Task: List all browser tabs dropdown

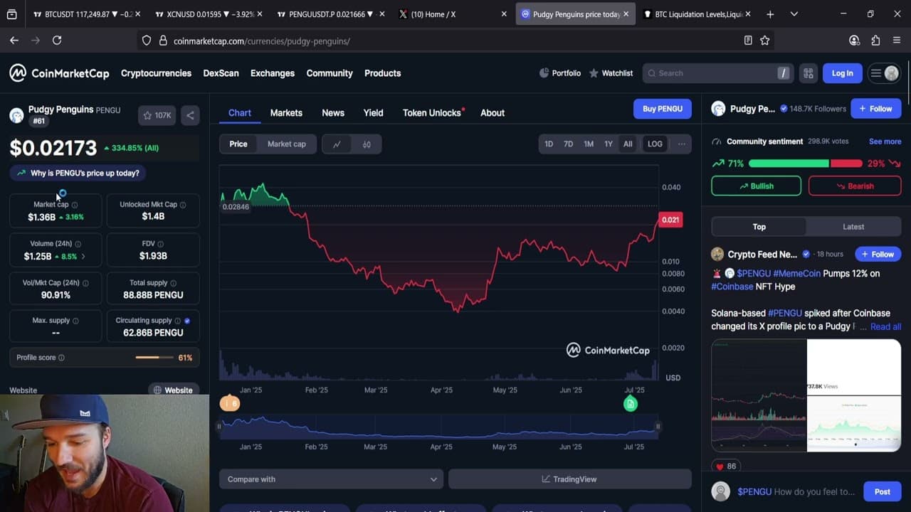Action: point(794,14)
